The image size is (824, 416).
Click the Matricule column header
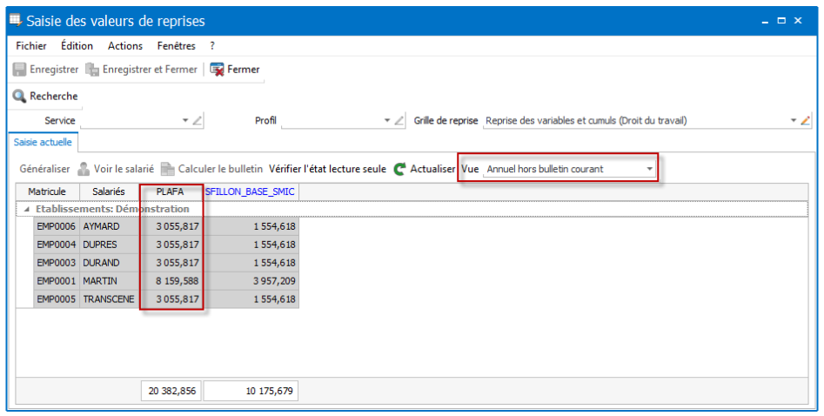(47, 191)
